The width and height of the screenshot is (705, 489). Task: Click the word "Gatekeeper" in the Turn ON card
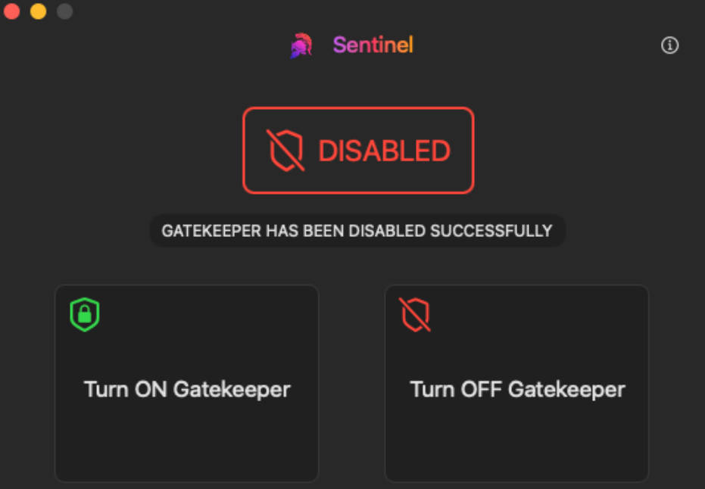(x=232, y=390)
